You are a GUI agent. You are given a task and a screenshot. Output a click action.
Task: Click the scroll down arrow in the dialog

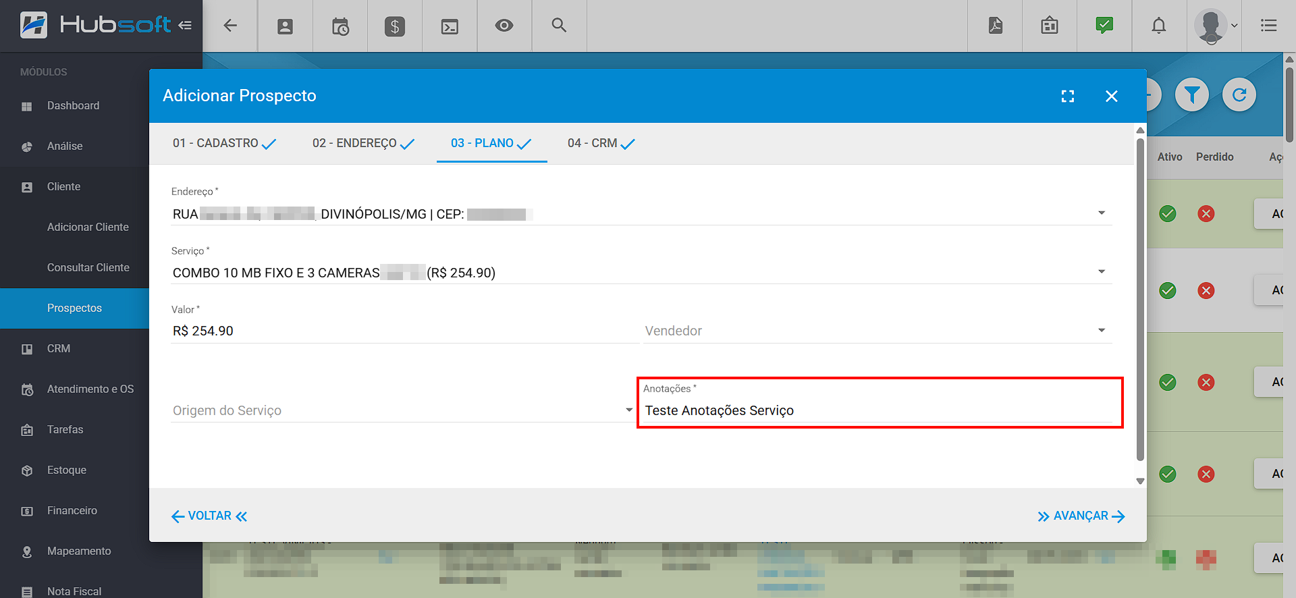pos(1140,481)
